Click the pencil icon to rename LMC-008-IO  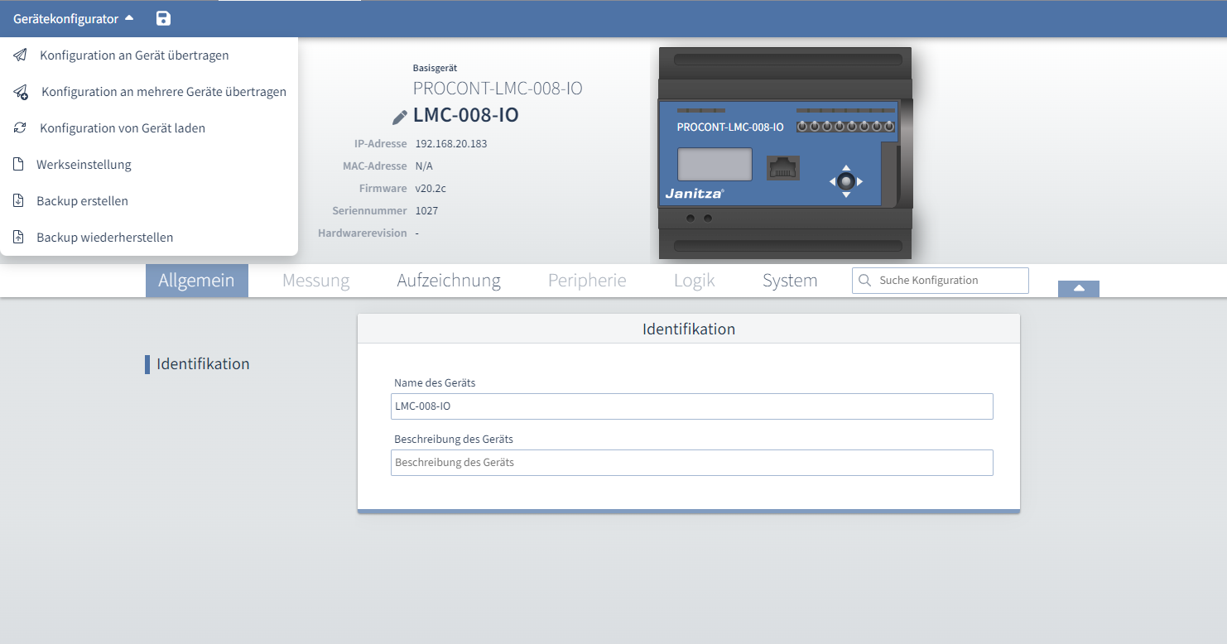[398, 116]
